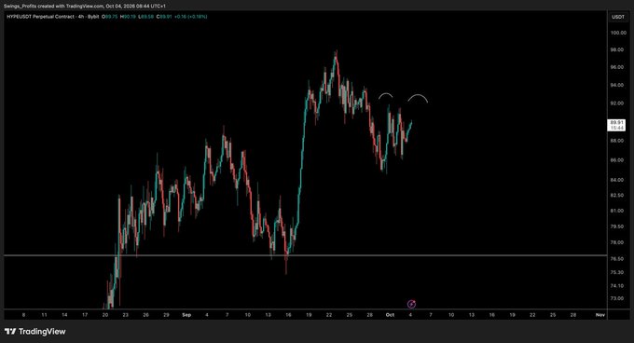Click the low price value L89.58
This screenshot has width=634, height=343.
pyautogui.click(x=145, y=17)
